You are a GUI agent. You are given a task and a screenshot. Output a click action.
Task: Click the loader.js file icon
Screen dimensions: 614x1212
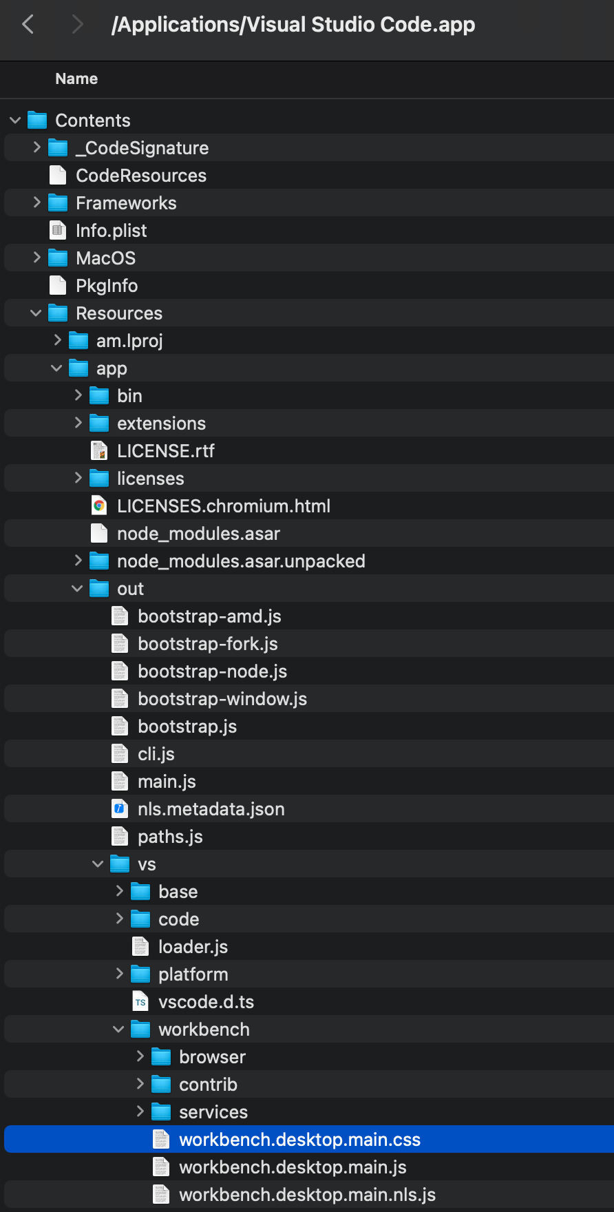(x=140, y=947)
